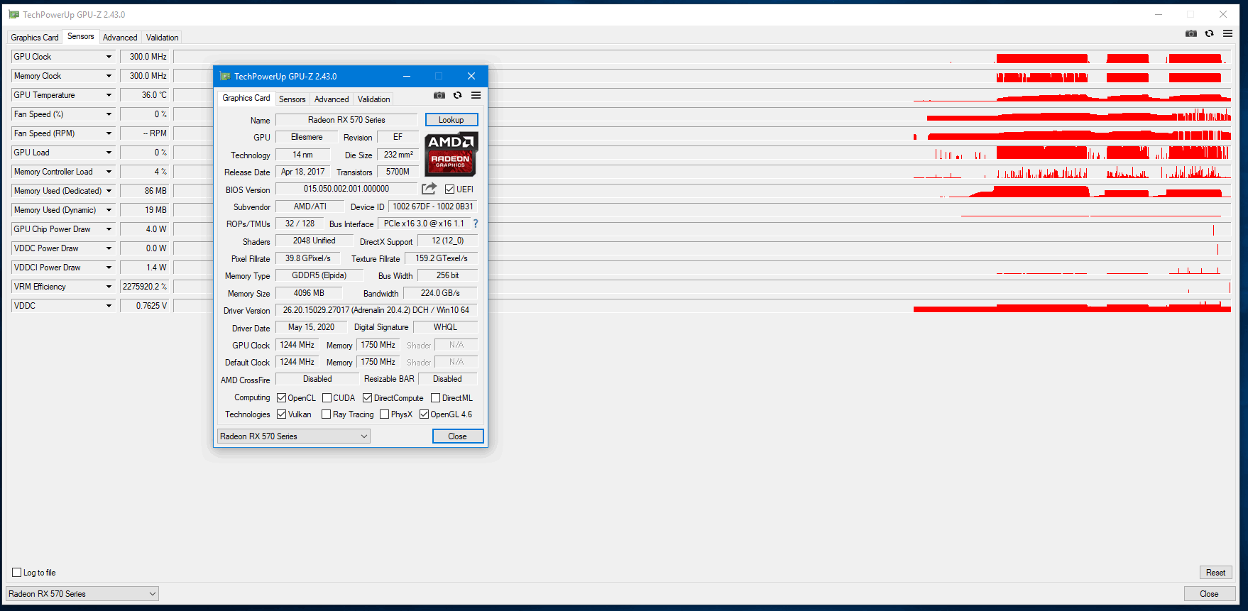Open Validation tab in front window
1248x611 pixels.
tap(374, 99)
